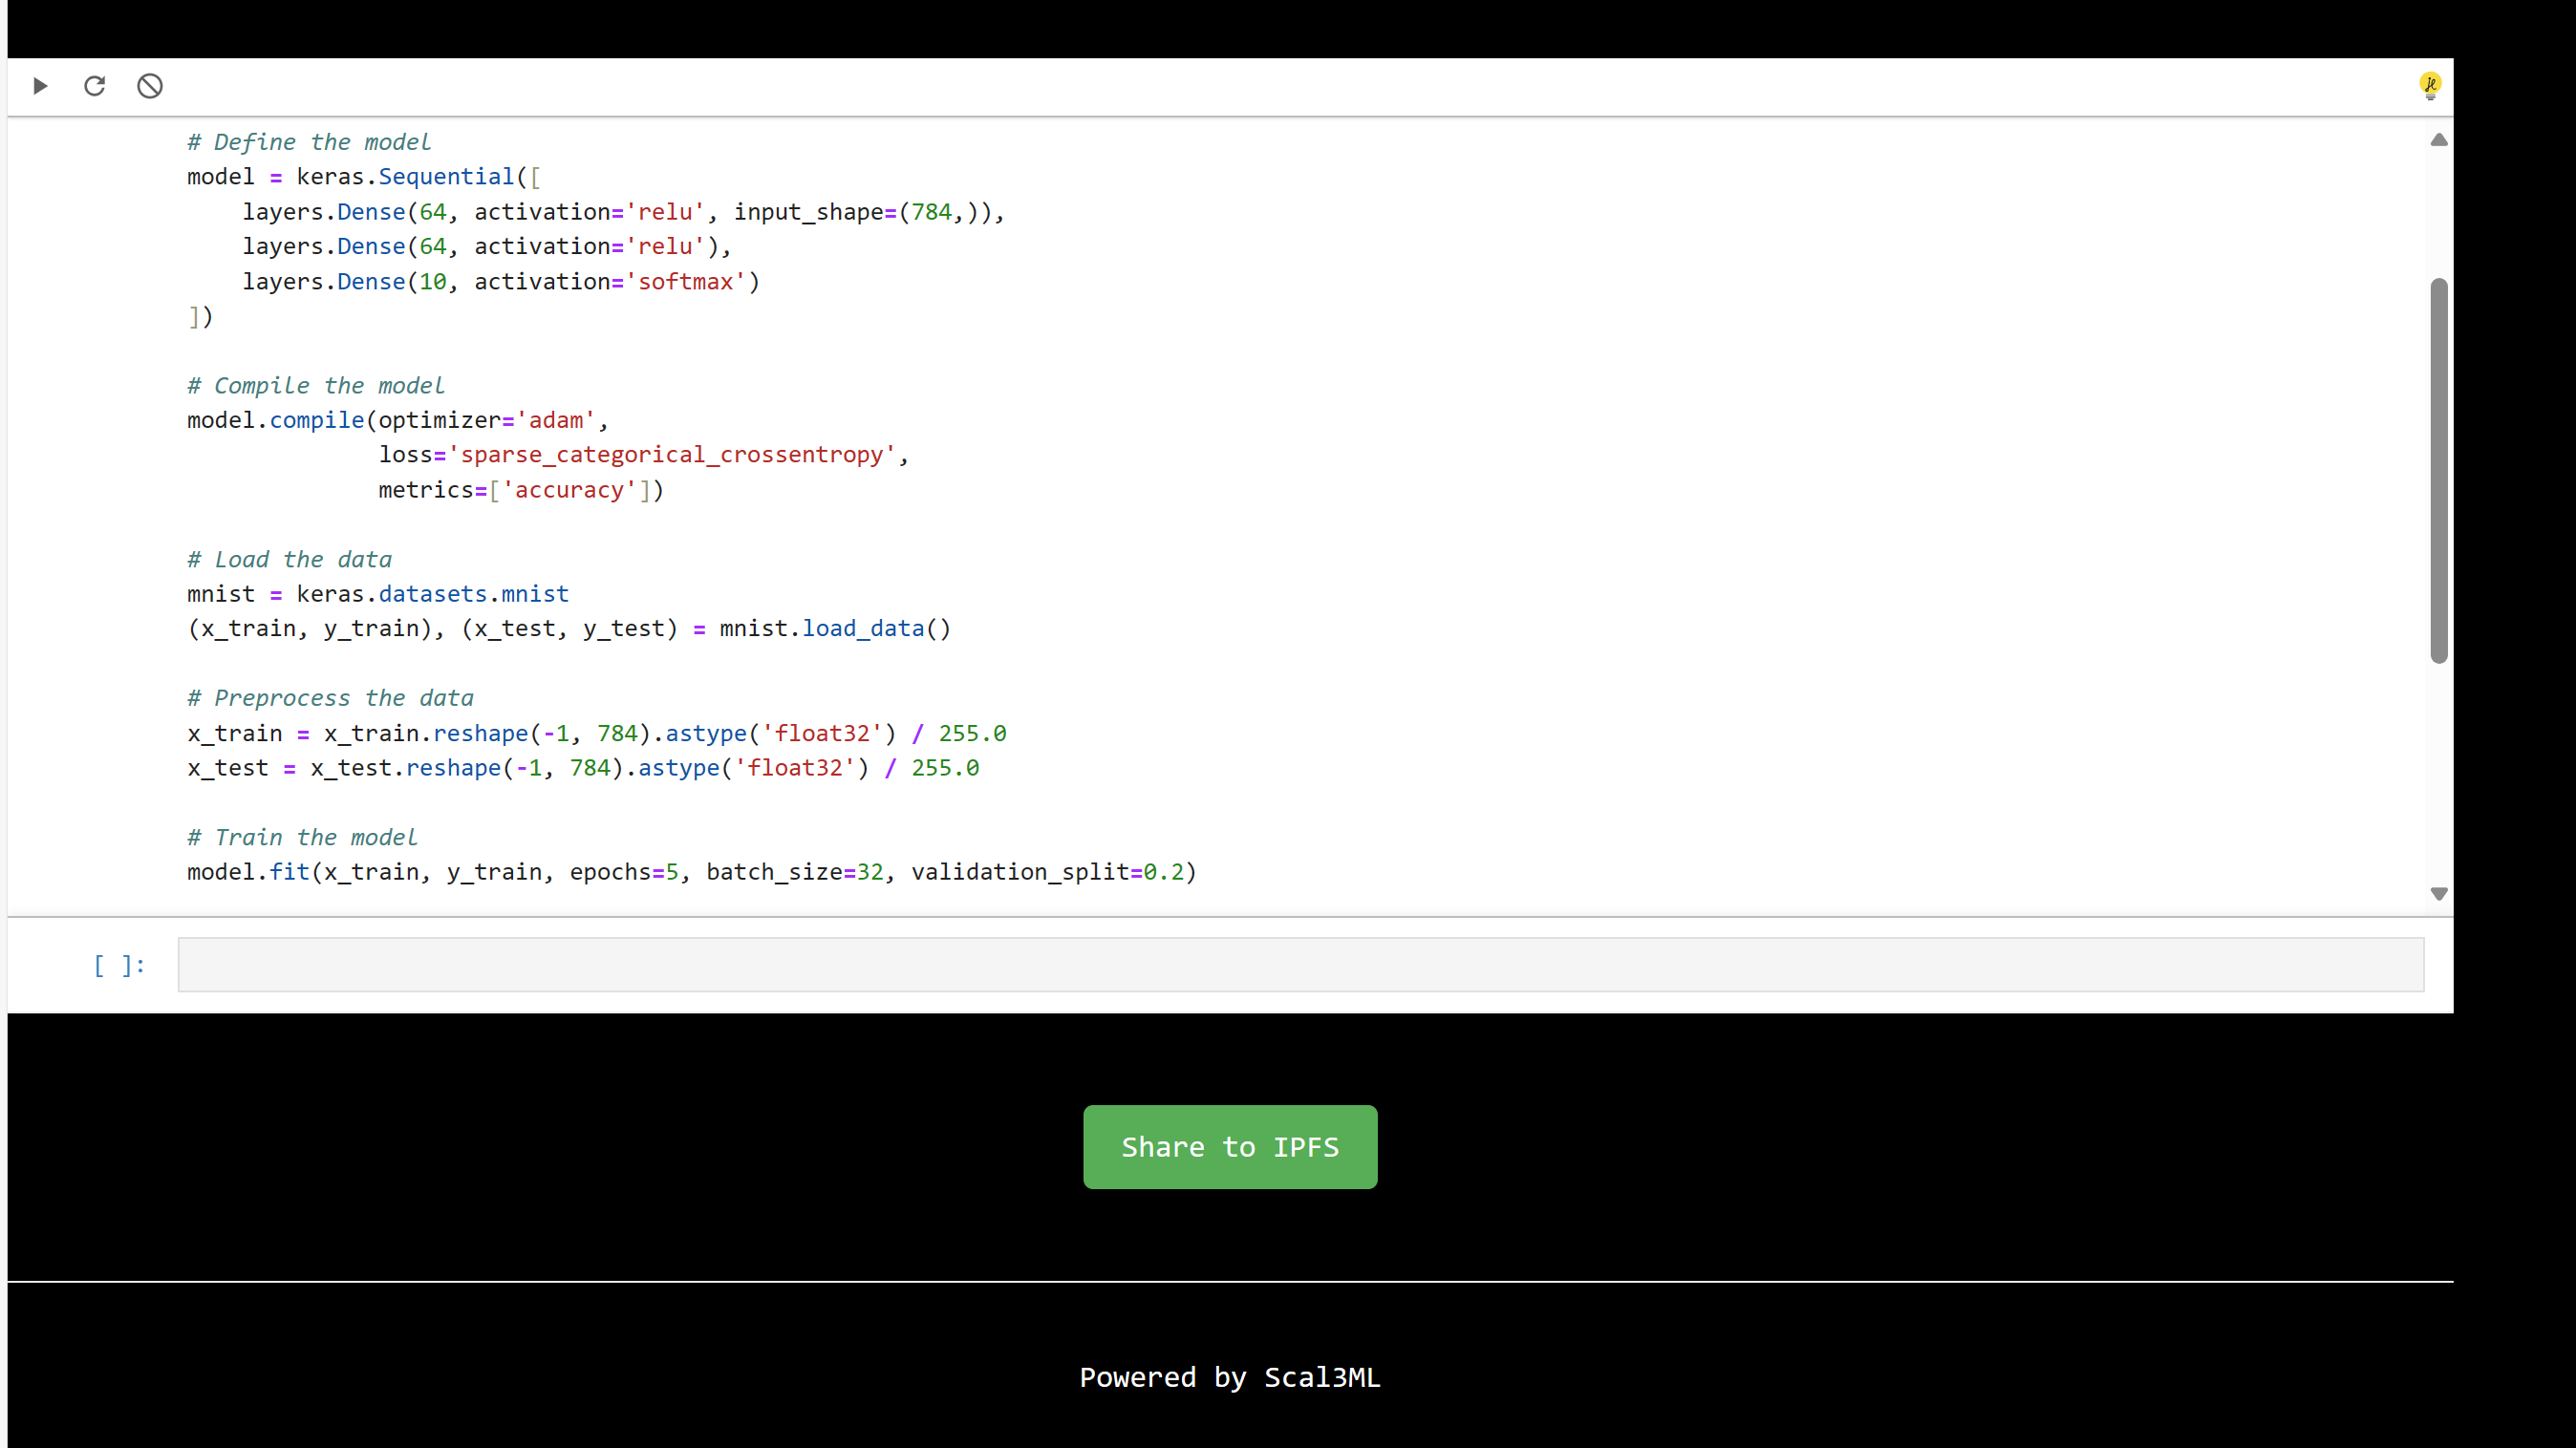This screenshot has height=1448, width=2576.
Task: Open the yellow lightbulb kernel status icon
Action: 2430,86
